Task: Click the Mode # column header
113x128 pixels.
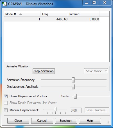Action: 22,14
